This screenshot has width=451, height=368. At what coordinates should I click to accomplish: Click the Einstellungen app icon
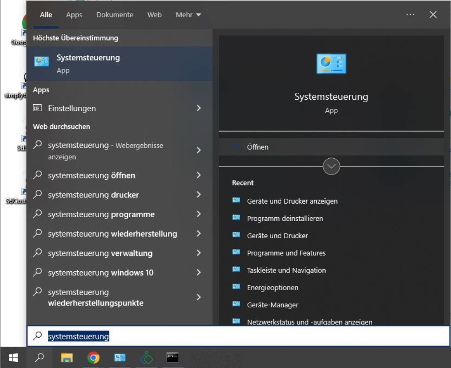pyautogui.click(x=37, y=108)
